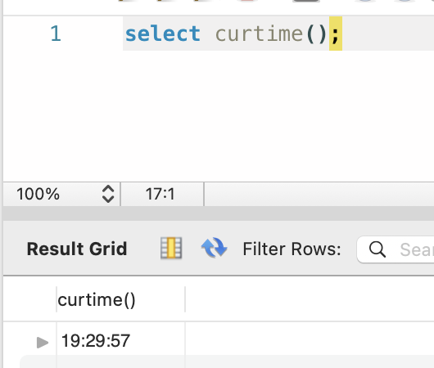Click the magnifier icon in Filter Rows search
The width and height of the screenshot is (434, 368).
pyautogui.click(x=377, y=249)
